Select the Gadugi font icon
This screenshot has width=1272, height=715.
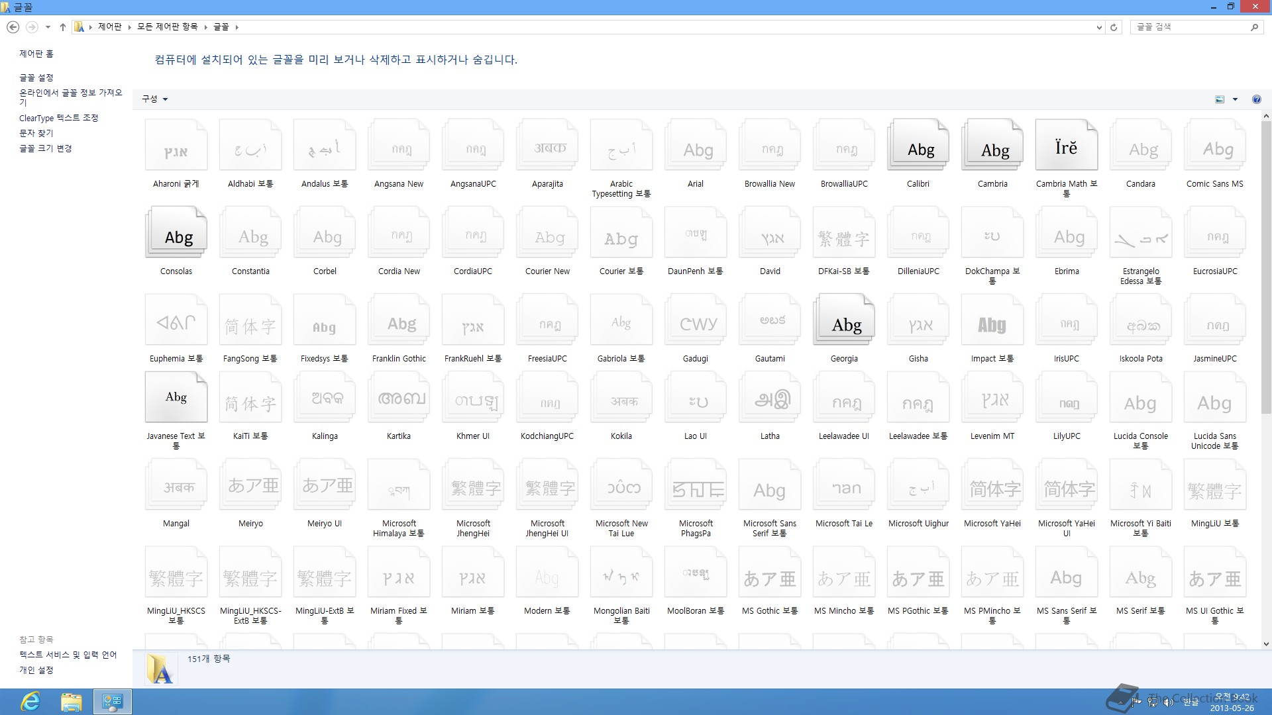pyautogui.click(x=696, y=320)
